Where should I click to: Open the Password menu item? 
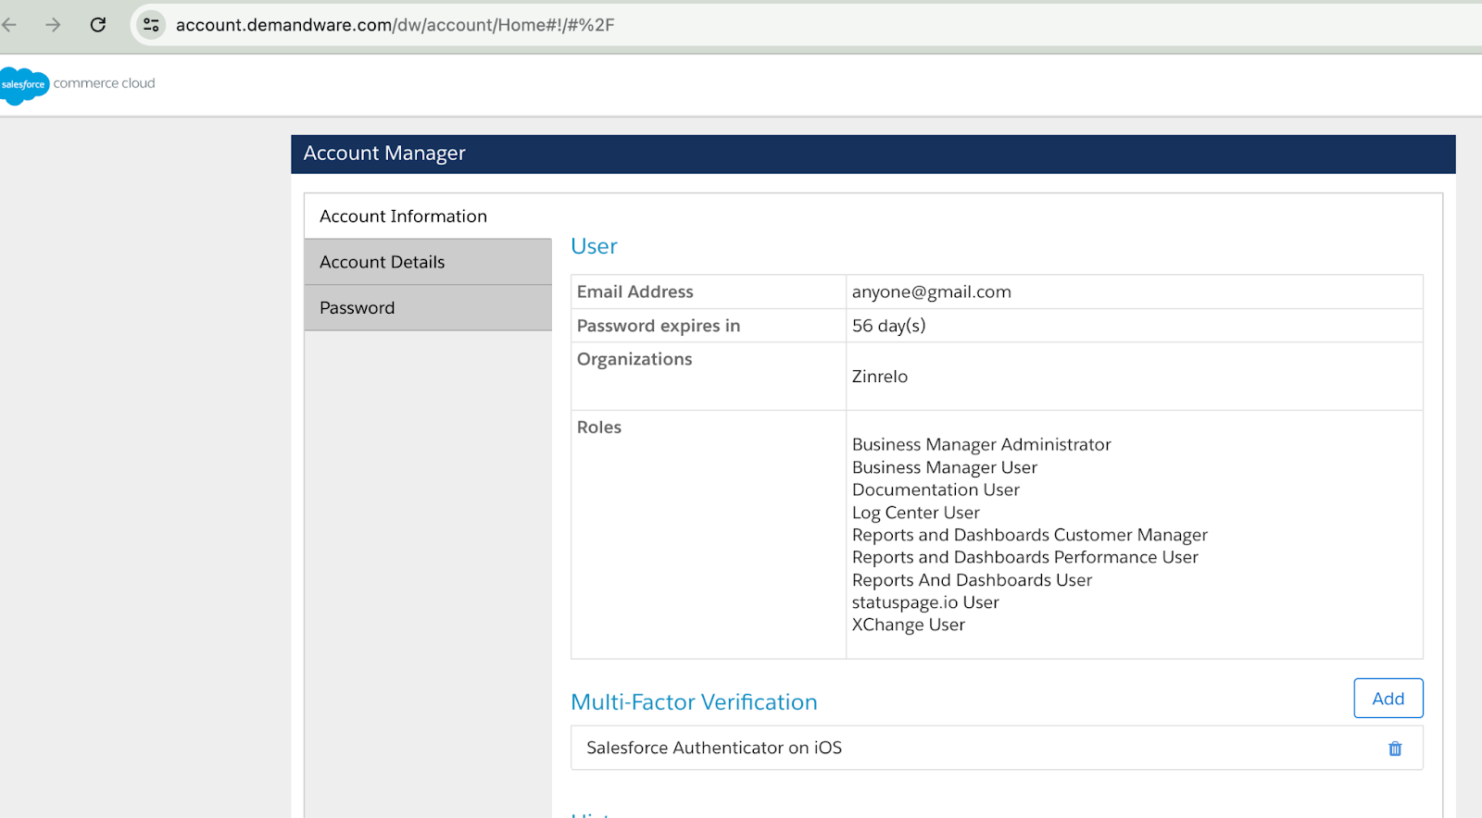[428, 308]
